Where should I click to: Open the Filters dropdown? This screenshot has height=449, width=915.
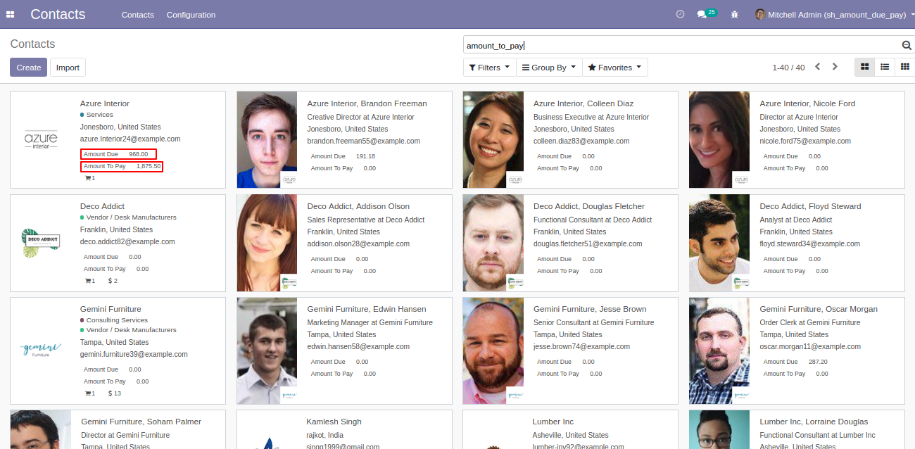click(x=488, y=68)
